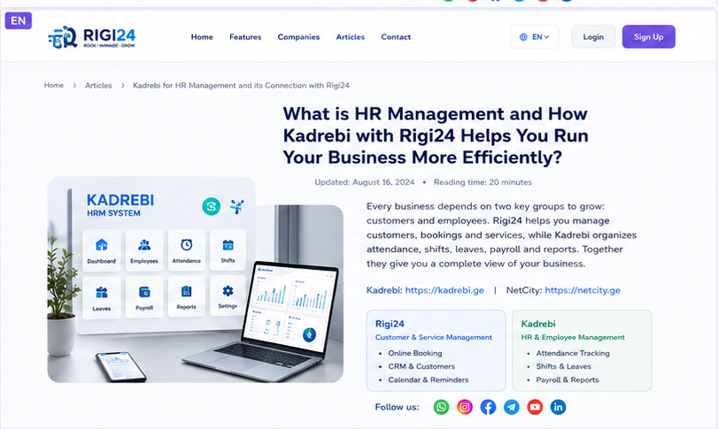This screenshot has height=429, width=718.
Task: Go to Companies page
Action: click(x=298, y=37)
